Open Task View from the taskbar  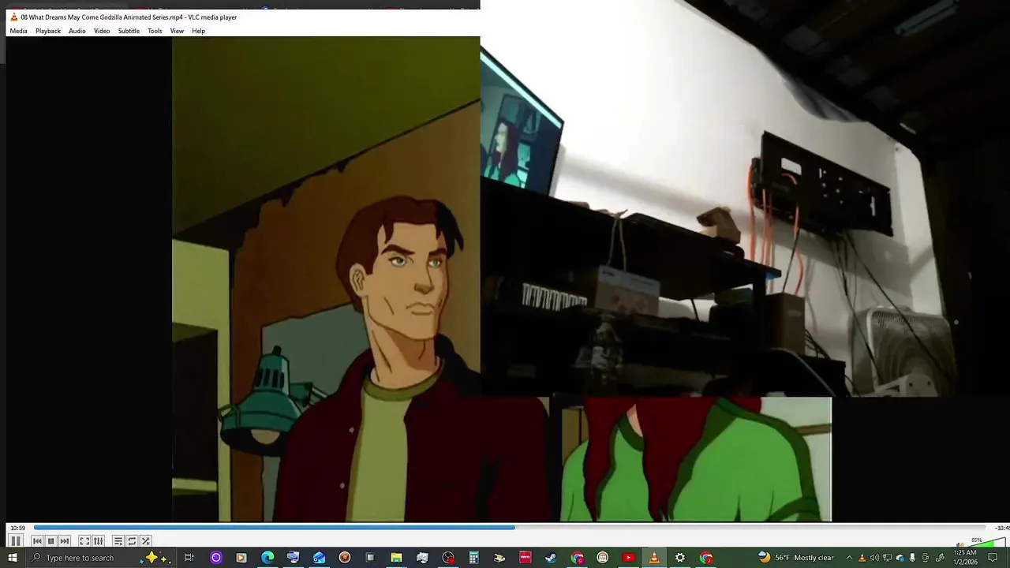[x=189, y=558]
